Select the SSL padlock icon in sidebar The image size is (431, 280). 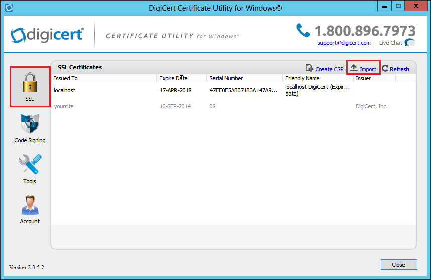click(x=30, y=82)
